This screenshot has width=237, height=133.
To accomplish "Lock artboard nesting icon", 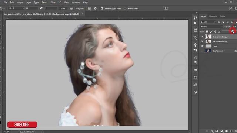I will 219,31.
